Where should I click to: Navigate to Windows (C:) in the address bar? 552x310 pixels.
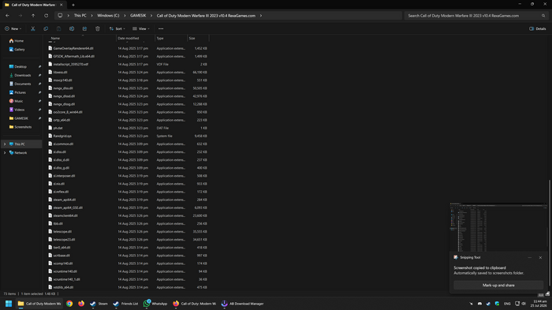[x=108, y=16]
